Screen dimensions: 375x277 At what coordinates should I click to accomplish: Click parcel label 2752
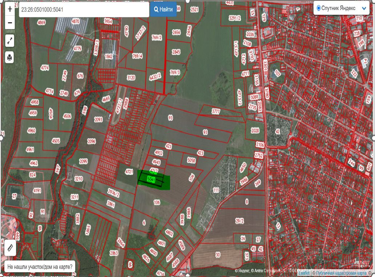coord(258,155)
